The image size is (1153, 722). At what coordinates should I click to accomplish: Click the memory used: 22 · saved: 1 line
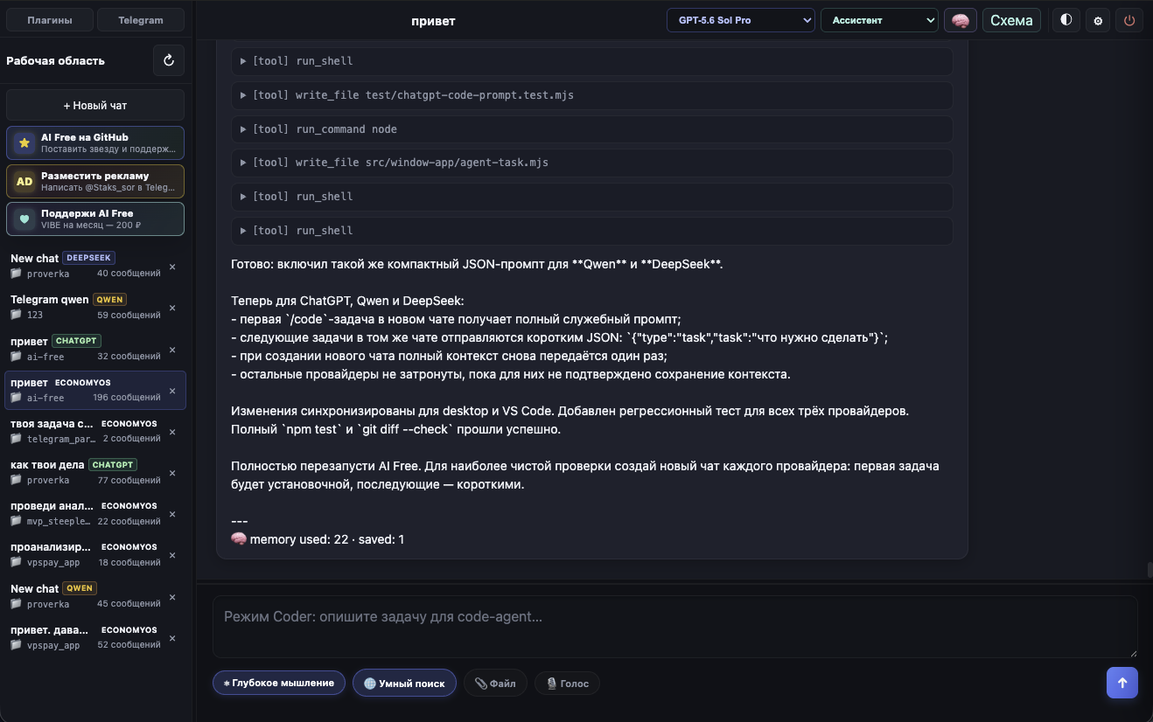(x=318, y=539)
